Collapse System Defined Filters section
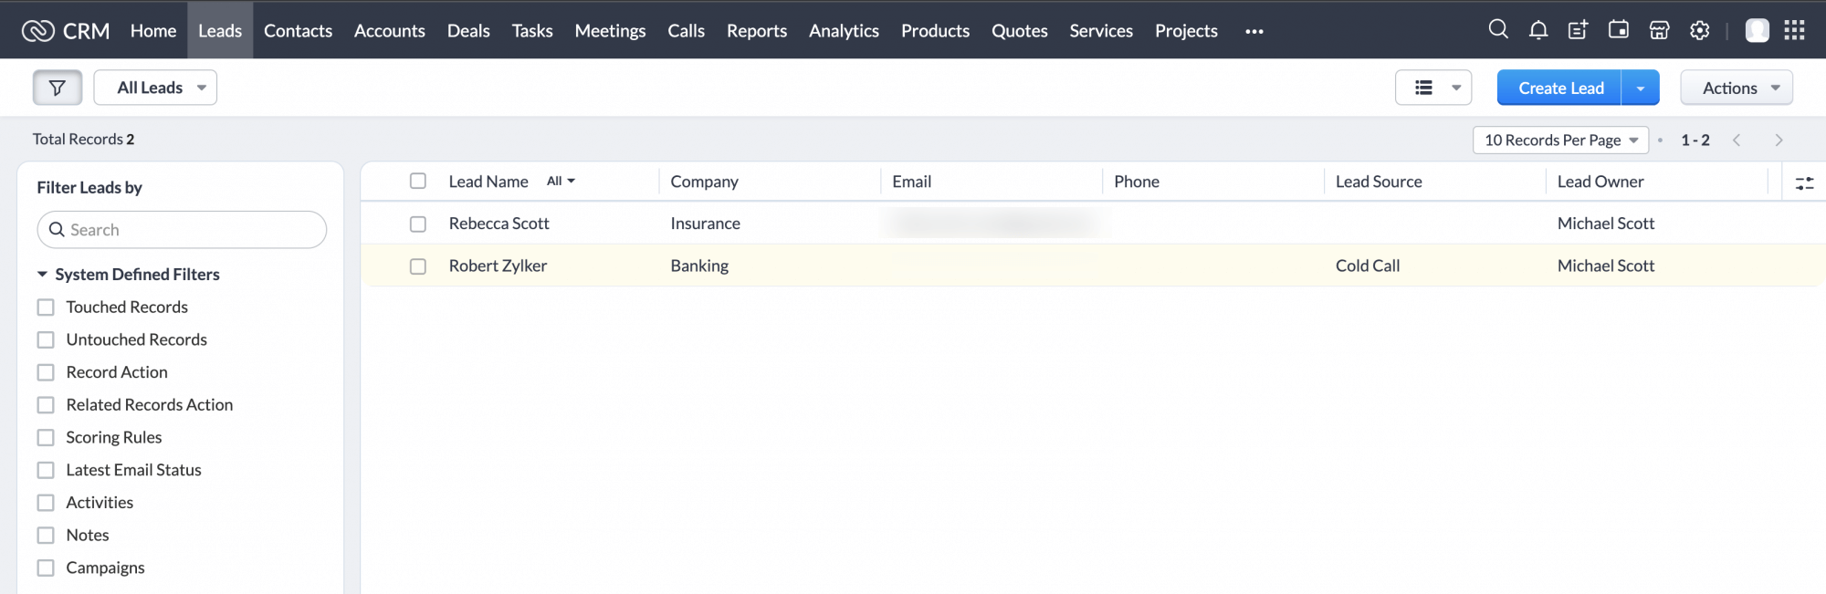This screenshot has width=1826, height=594. (x=42, y=275)
